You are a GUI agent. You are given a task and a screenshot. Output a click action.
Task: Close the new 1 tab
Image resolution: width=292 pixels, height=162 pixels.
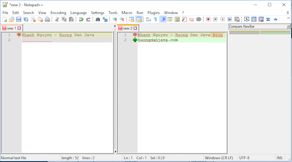[19, 28]
